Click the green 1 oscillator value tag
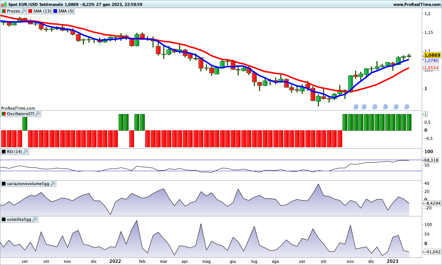Screen dimensions: 442x265 click(425, 114)
